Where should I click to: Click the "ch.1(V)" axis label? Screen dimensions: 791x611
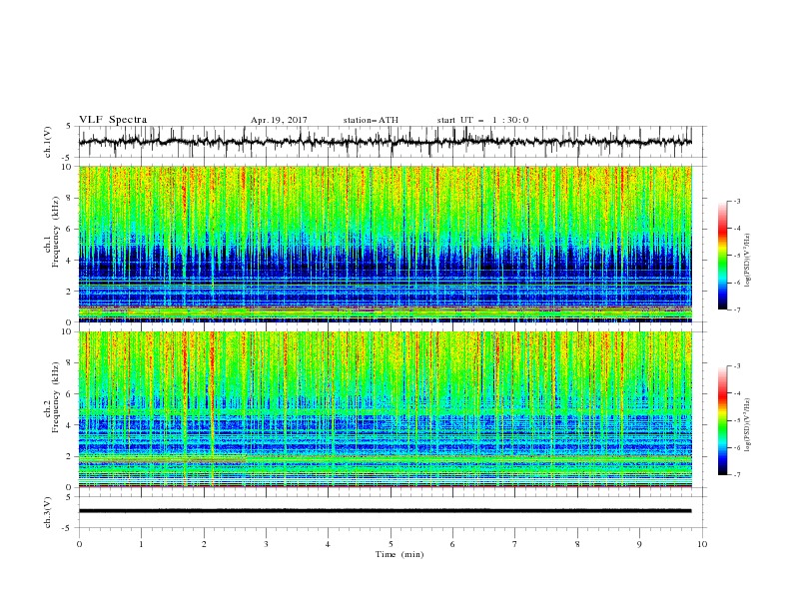click(x=48, y=142)
